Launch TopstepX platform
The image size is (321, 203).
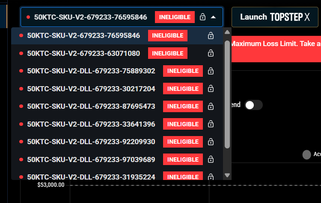[x=275, y=17]
